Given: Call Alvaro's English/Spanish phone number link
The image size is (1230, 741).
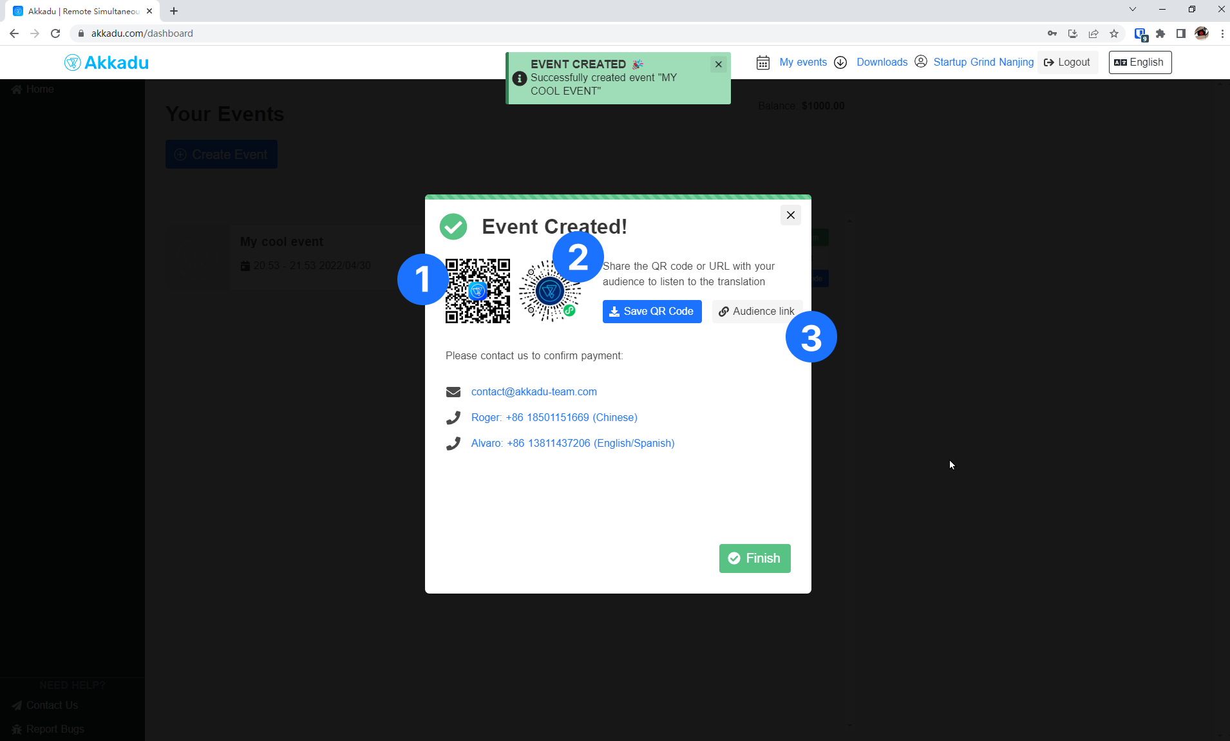Looking at the screenshot, I should (x=572, y=443).
